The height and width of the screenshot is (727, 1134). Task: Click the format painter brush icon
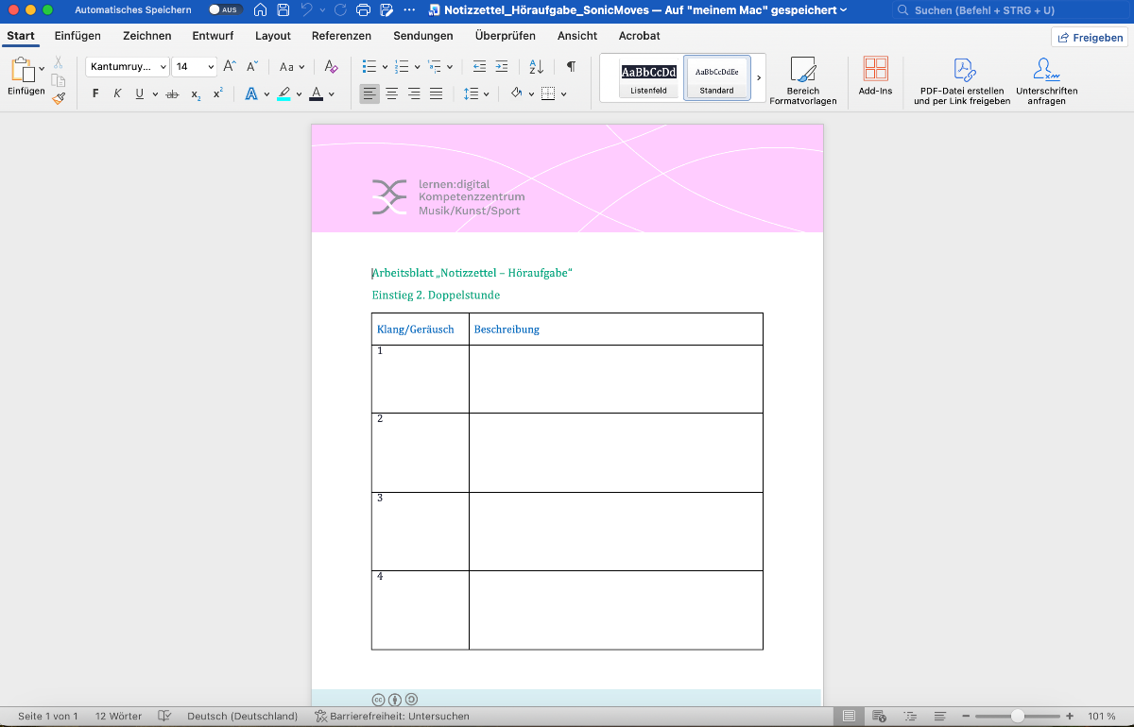click(59, 97)
